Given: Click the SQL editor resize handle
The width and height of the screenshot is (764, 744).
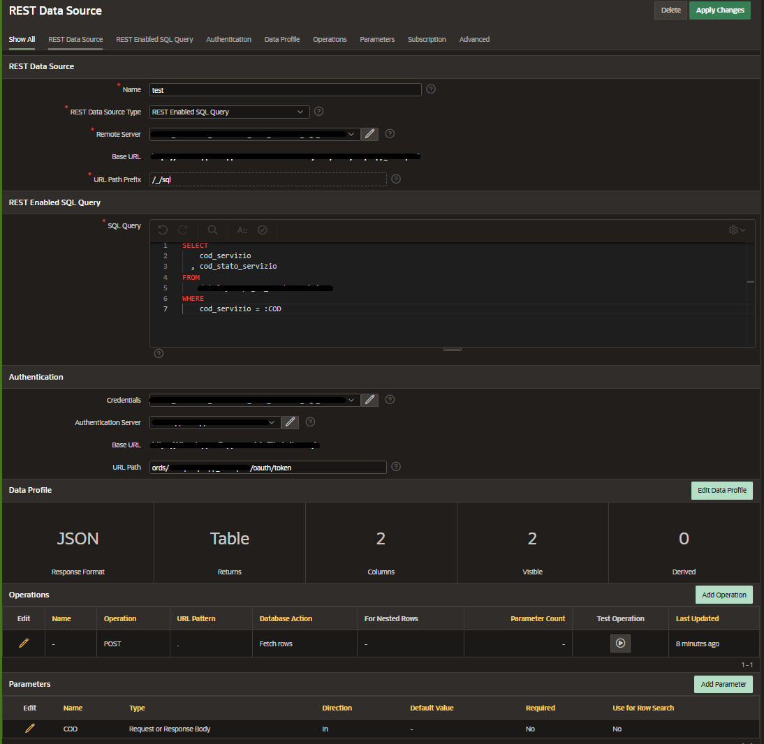Looking at the screenshot, I should (452, 349).
